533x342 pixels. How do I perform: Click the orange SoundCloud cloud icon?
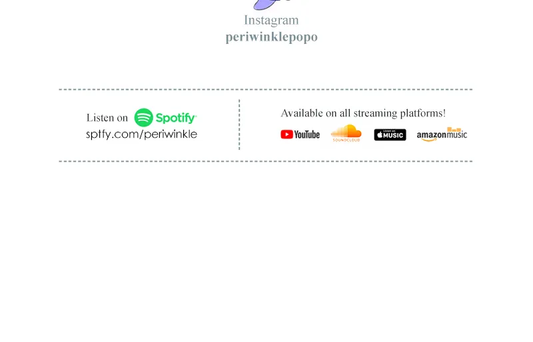click(346, 131)
